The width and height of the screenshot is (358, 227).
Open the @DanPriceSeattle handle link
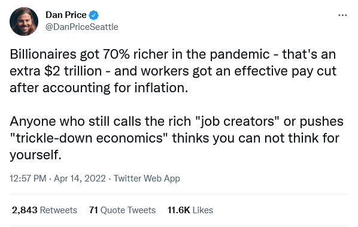(x=82, y=27)
